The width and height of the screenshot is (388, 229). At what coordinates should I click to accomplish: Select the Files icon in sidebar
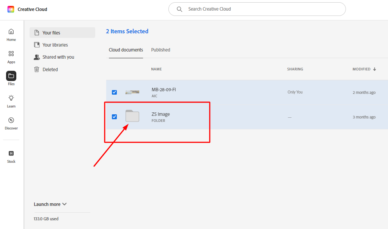pos(11,76)
